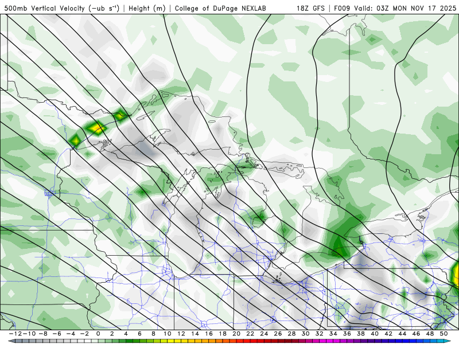This screenshot has width=459, height=344.
Task: Click the '-4' color scale label
Action: pos(71,334)
